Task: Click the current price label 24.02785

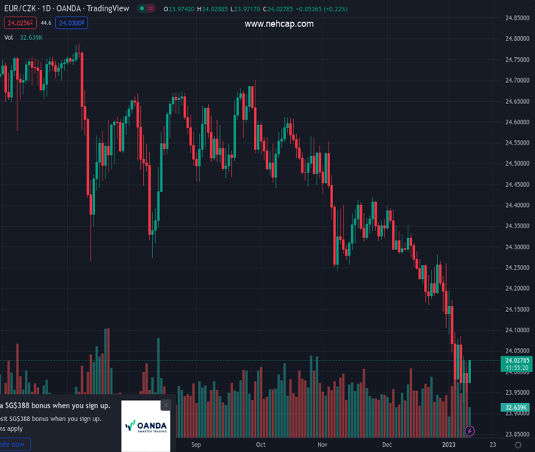Action: pyautogui.click(x=518, y=361)
